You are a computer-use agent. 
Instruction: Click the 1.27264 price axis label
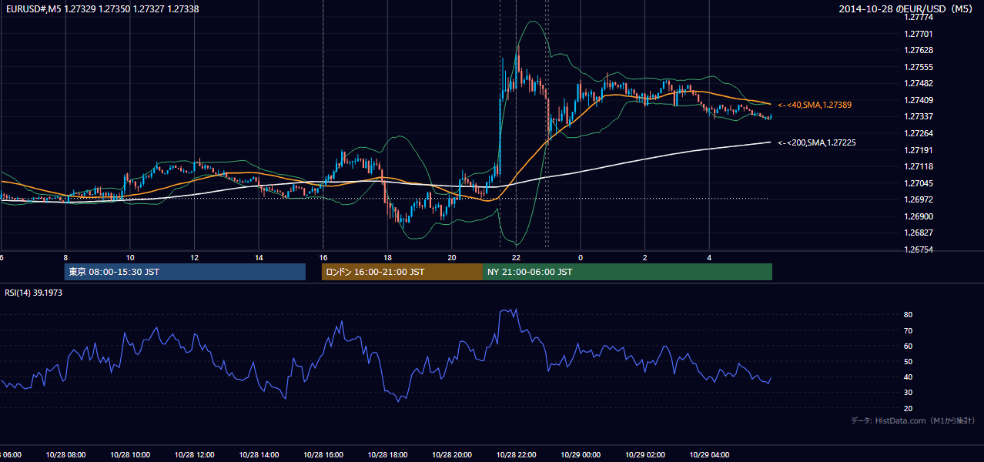pos(918,133)
